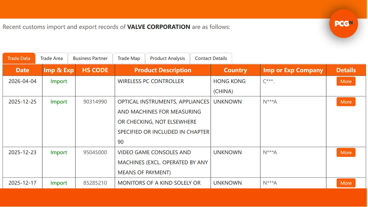Click the Product Description column header
This screenshot has height=207, width=368.
(163, 70)
